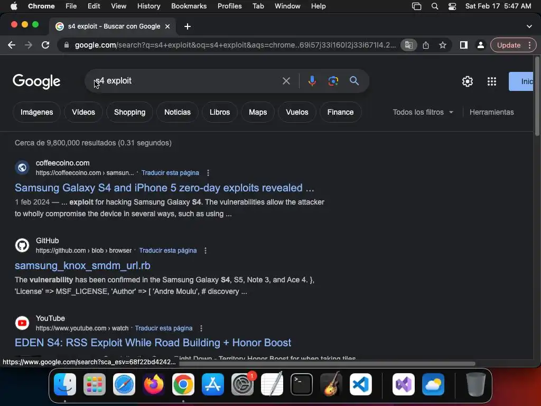Open EDEN S4 RSS Exploit video result
This screenshot has width=541, height=406.
pyautogui.click(x=153, y=343)
